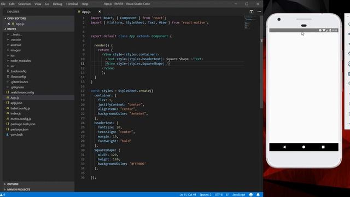This screenshot has width=350, height=197.
Task: Click the '#FF9800' color value text
Action: click(x=138, y=164)
